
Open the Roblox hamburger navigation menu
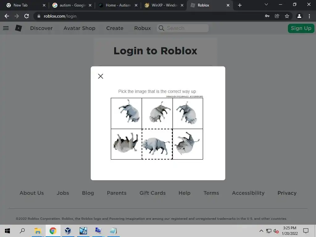point(6,28)
